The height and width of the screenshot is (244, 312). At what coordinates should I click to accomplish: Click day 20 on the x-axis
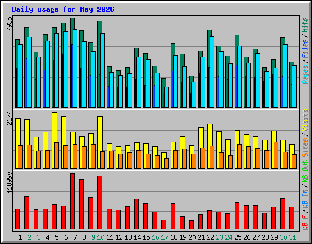click(192, 237)
